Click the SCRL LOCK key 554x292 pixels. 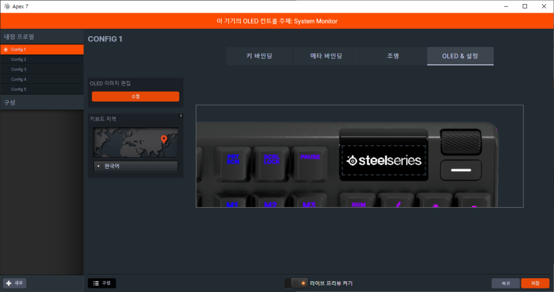click(271, 163)
